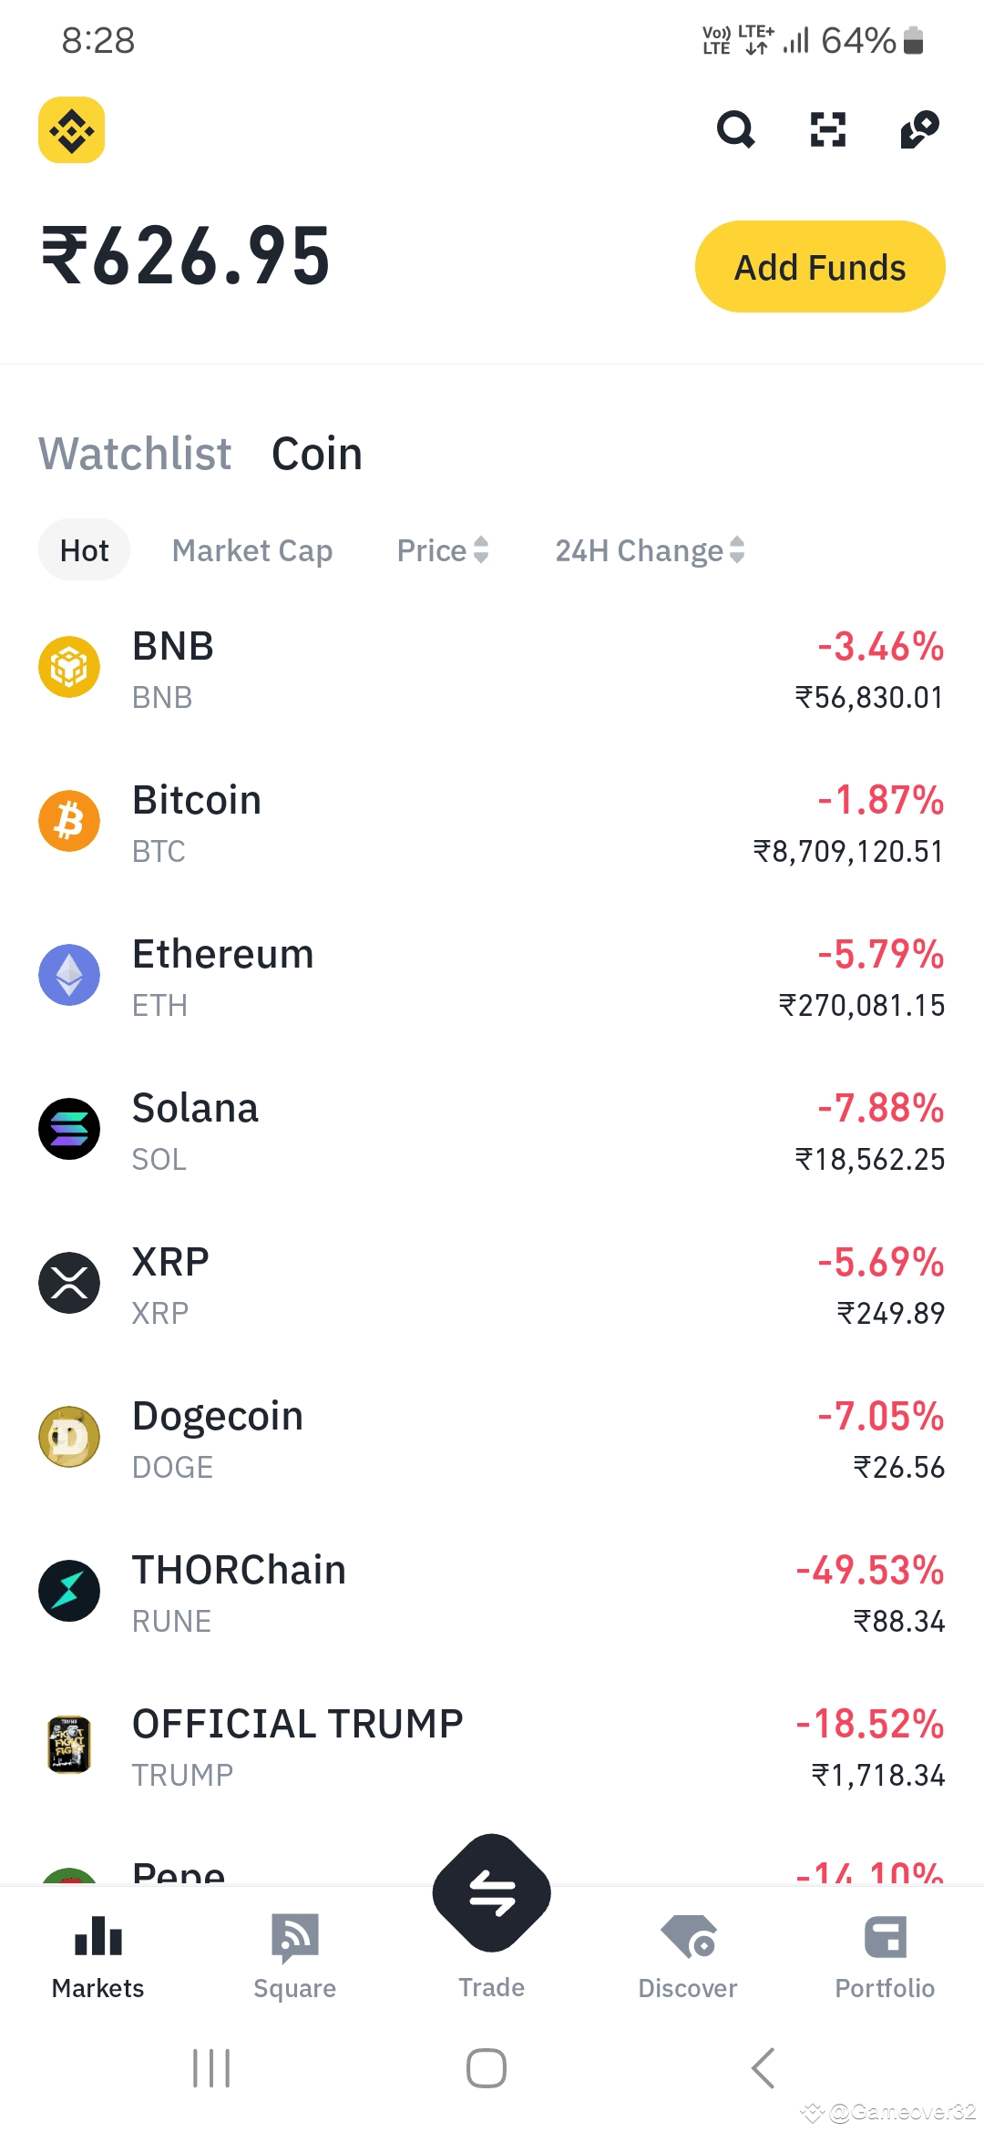Tap the support headset icon
Viewport: 984px width, 2132px height.
[919, 129]
